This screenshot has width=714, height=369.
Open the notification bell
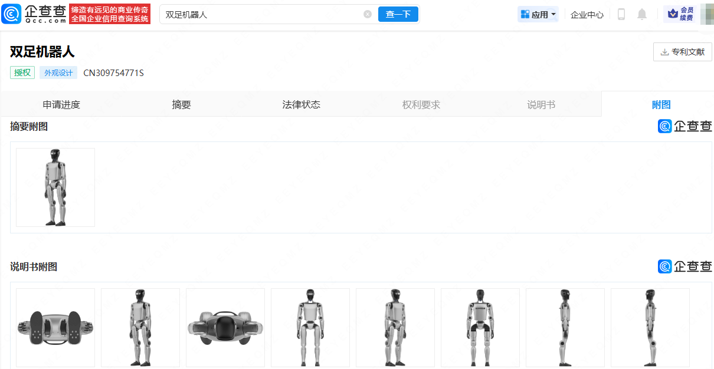(642, 14)
